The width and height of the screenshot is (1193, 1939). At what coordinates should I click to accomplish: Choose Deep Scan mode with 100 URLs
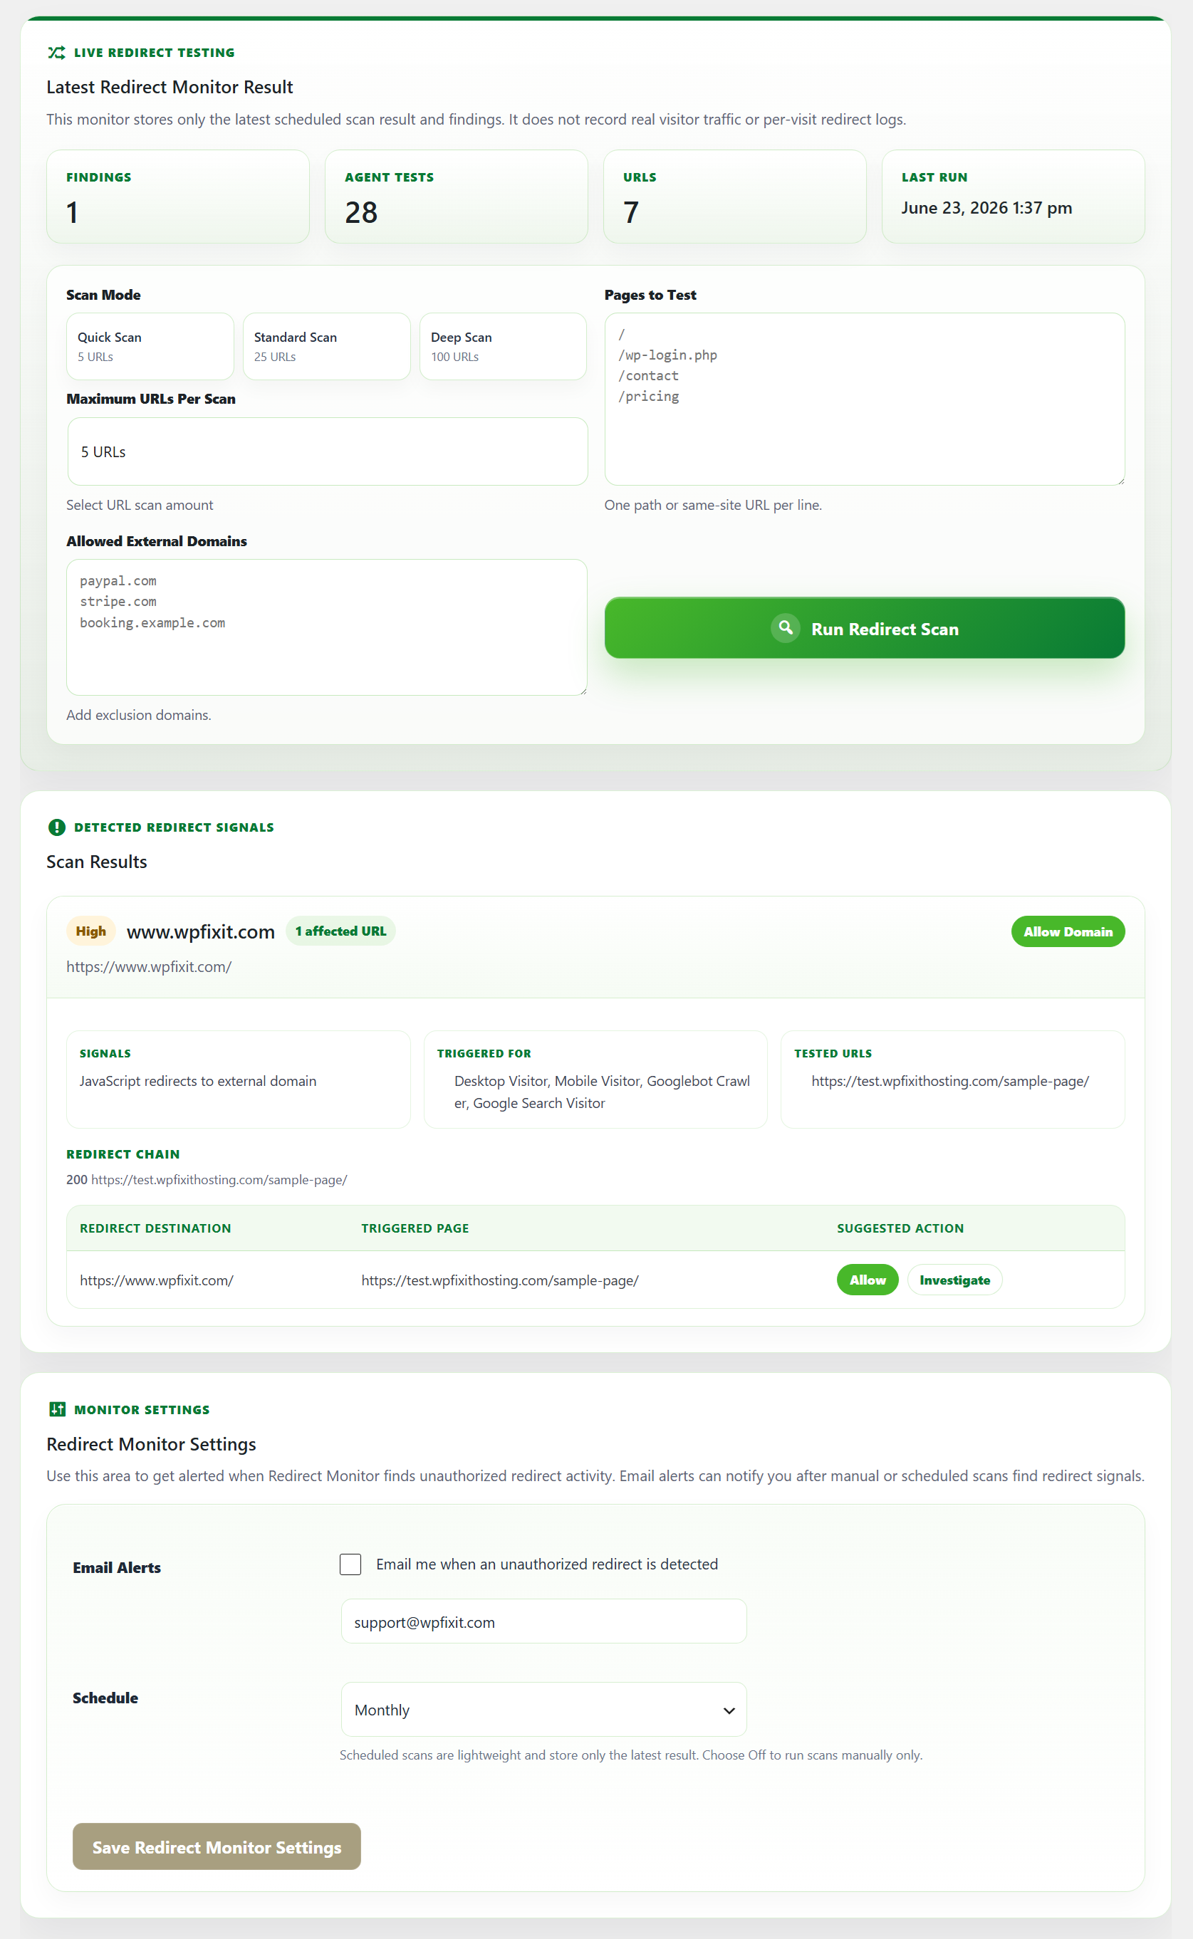[x=503, y=346]
